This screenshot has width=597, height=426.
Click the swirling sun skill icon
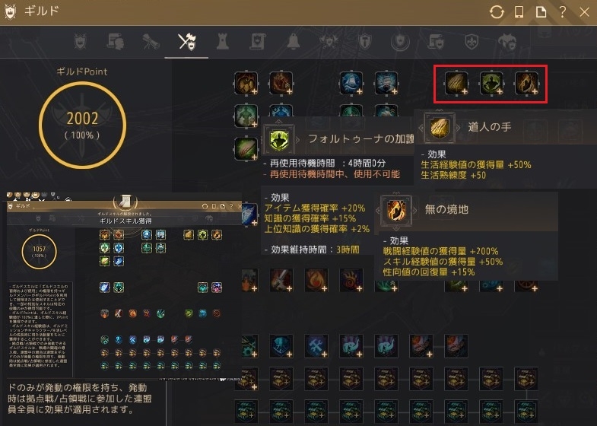(x=351, y=280)
